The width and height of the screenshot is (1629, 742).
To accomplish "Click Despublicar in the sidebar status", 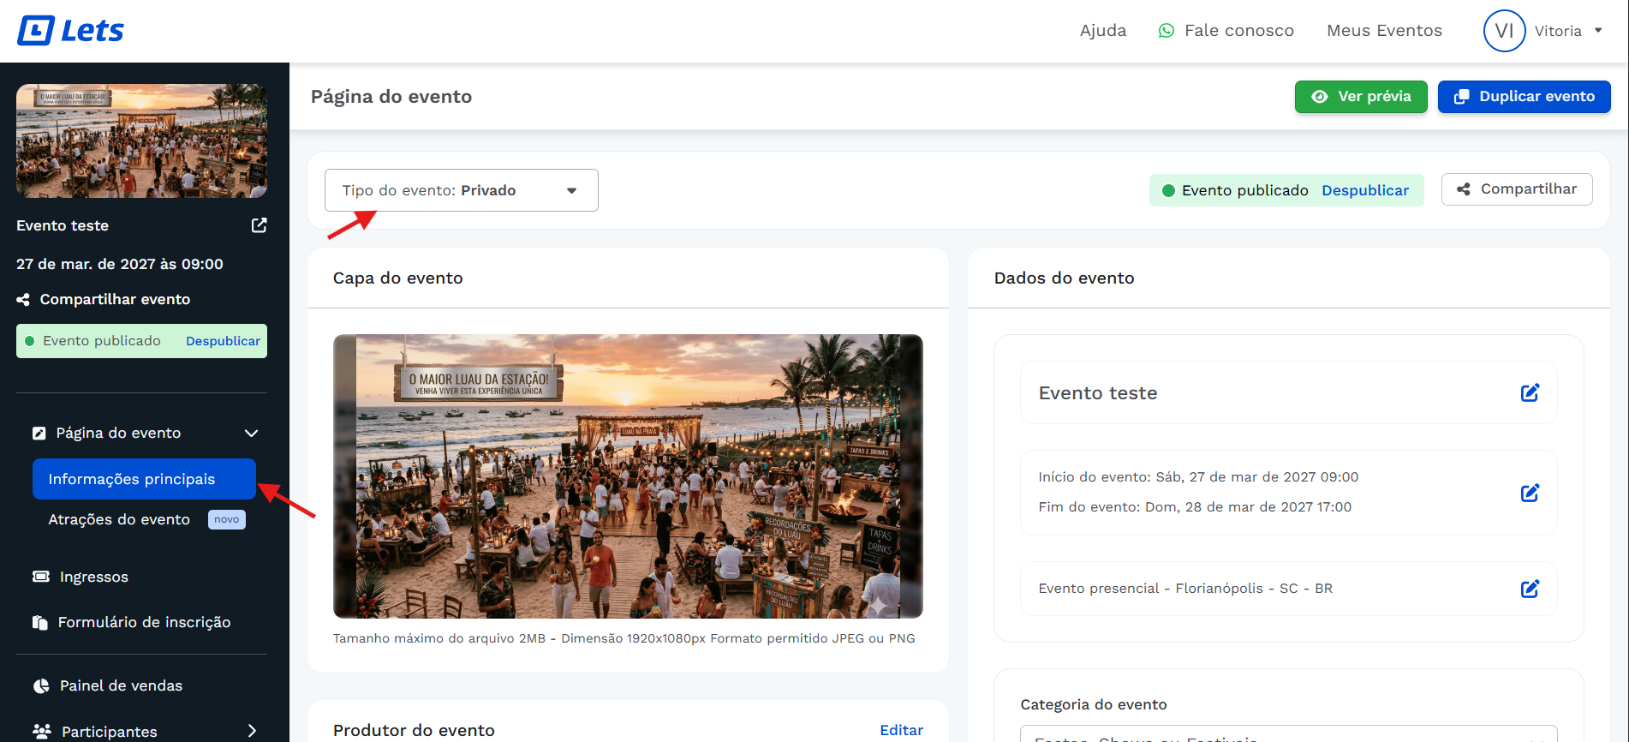I will click(223, 341).
